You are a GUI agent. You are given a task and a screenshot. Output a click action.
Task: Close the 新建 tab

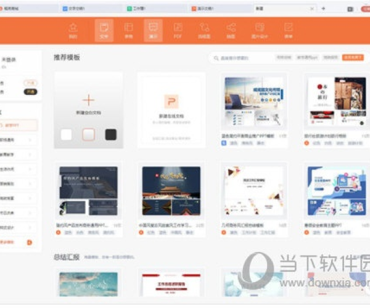pyautogui.click(x=312, y=9)
